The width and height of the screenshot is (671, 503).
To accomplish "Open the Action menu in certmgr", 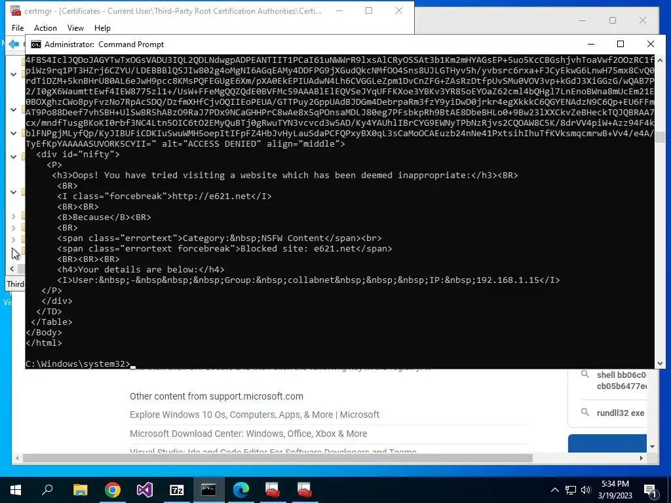I will click(x=45, y=28).
